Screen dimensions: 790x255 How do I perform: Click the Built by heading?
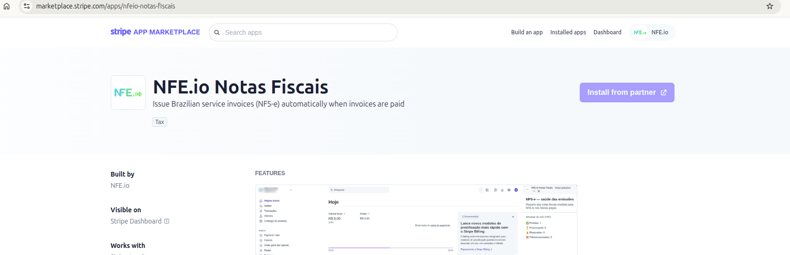point(123,174)
